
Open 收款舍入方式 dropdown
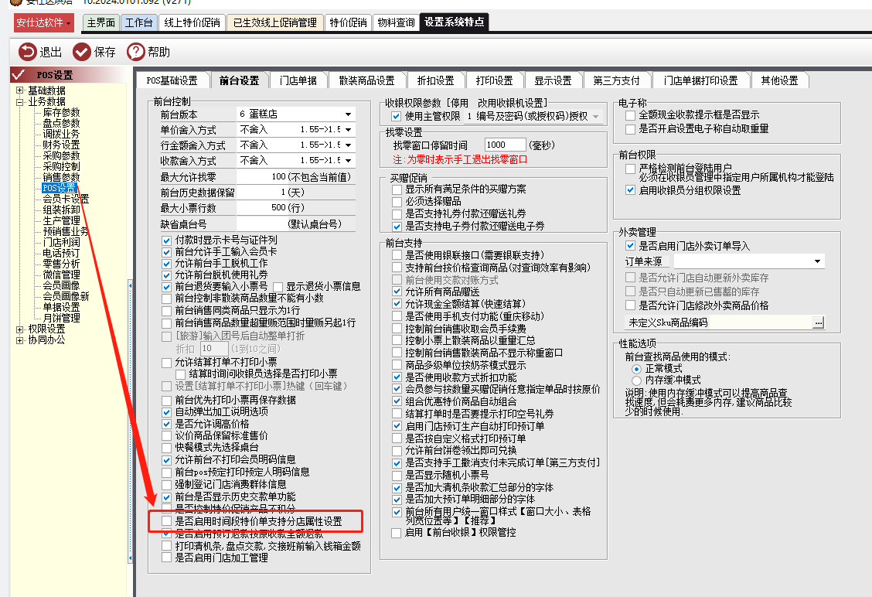348,161
